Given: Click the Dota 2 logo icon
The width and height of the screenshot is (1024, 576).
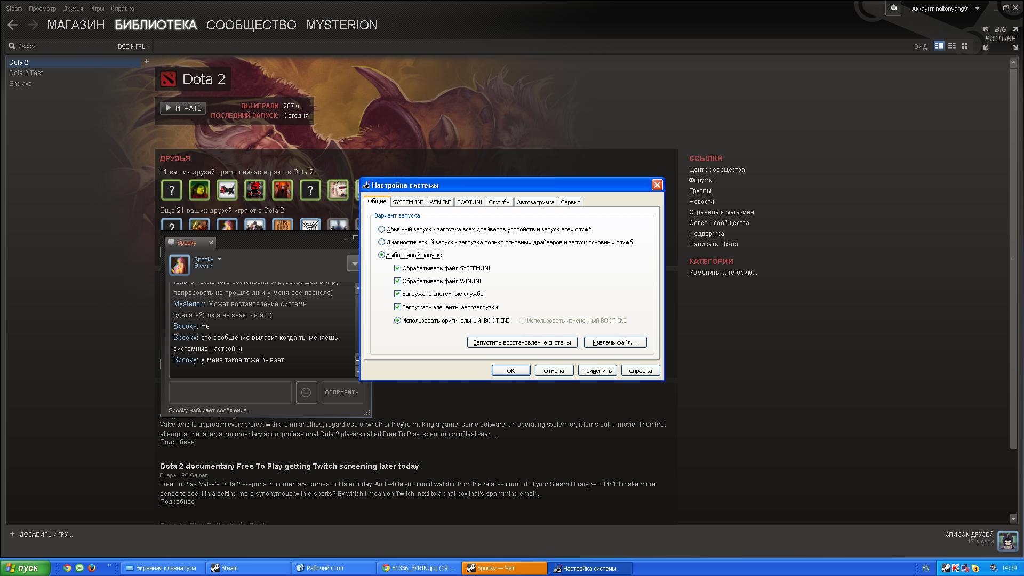Looking at the screenshot, I should coord(169,79).
